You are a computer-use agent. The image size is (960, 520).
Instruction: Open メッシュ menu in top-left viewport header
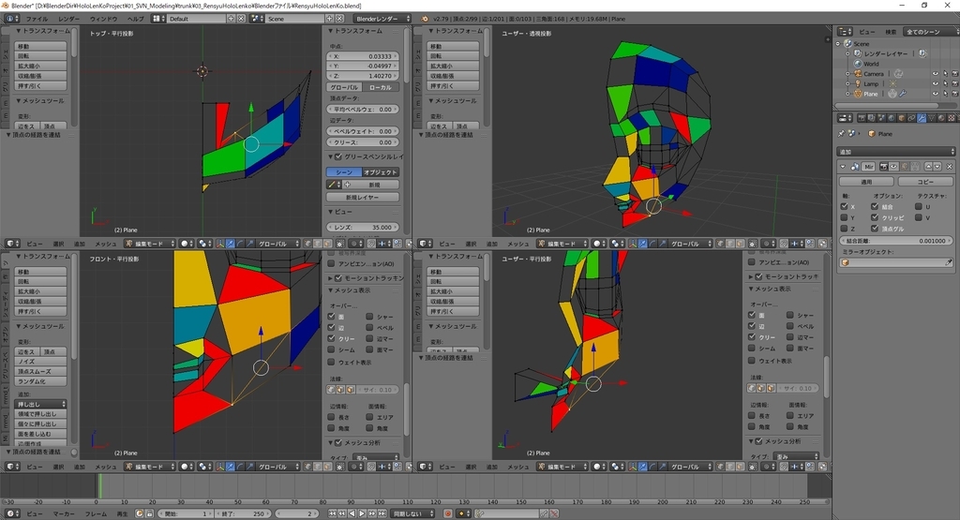click(105, 244)
